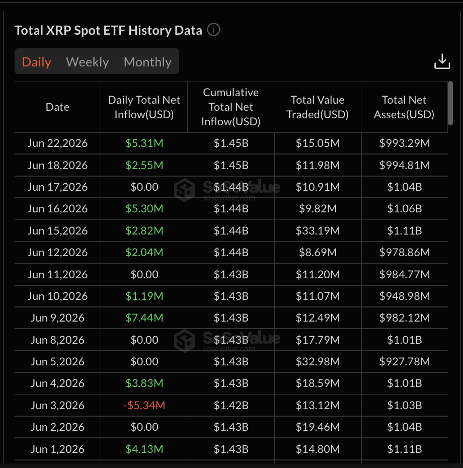The height and width of the screenshot is (468, 463).
Task: Download the history data via the download icon
Action: click(442, 61)
